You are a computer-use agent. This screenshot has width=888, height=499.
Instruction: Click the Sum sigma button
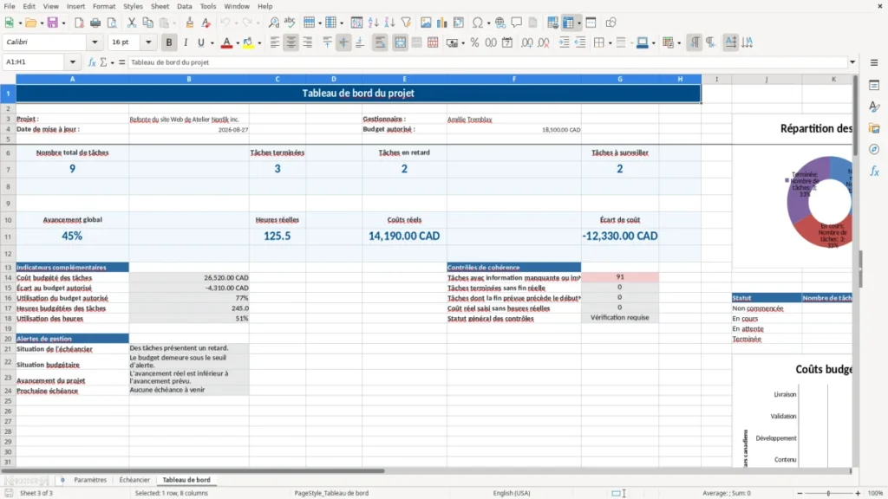pos(103,62)
